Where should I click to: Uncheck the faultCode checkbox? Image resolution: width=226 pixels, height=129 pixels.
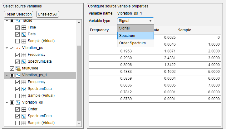click(x=12, y=69)
